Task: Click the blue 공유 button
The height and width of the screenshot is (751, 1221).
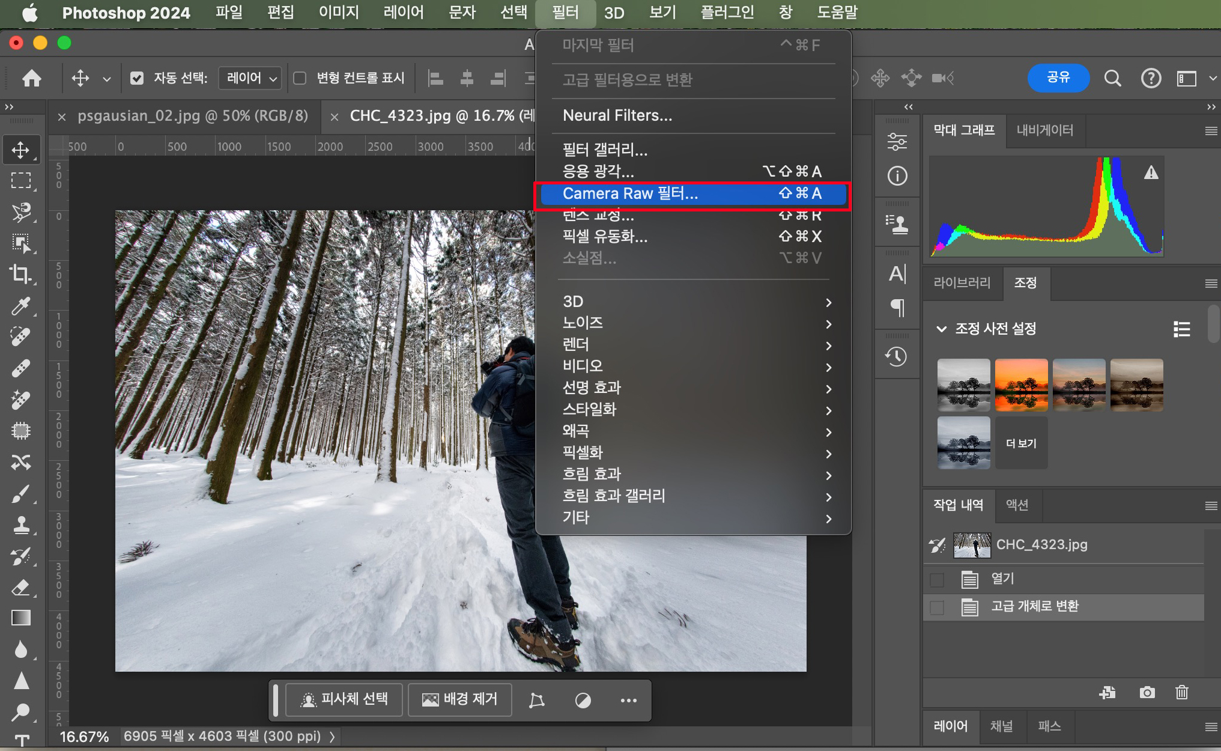Action: click(x=1058, y=78)
